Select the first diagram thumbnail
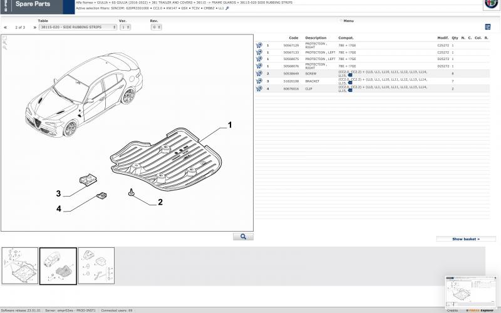The image size is (501, 313). [20, 266]
